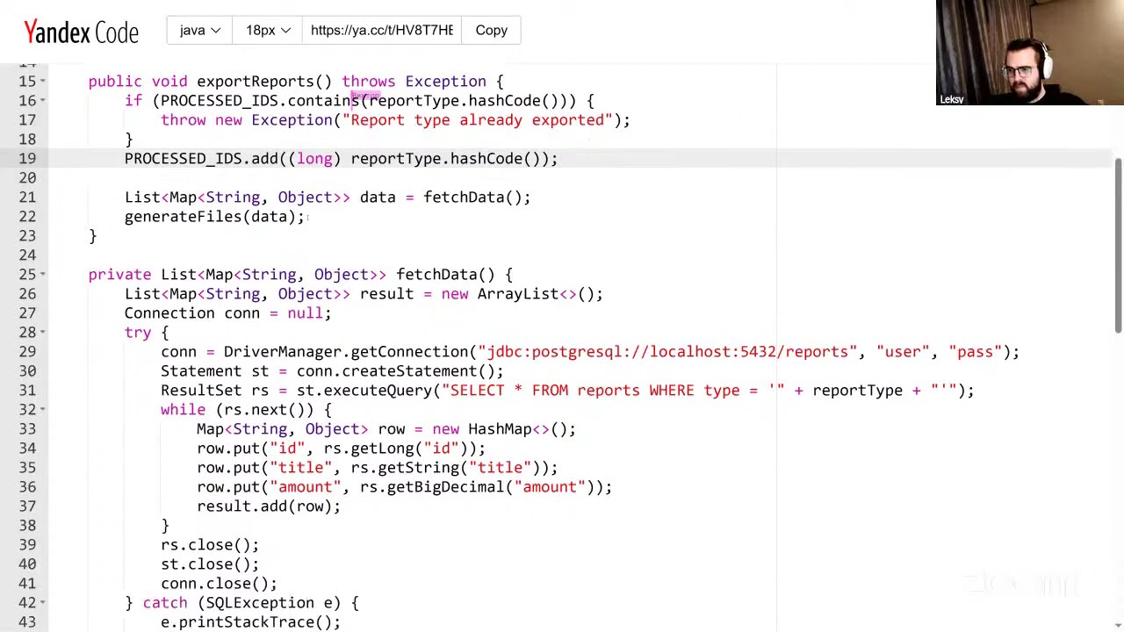Collapse fold arrow at line 25
This screenshot has height=632, width=1124.
[x=42, y=275]
